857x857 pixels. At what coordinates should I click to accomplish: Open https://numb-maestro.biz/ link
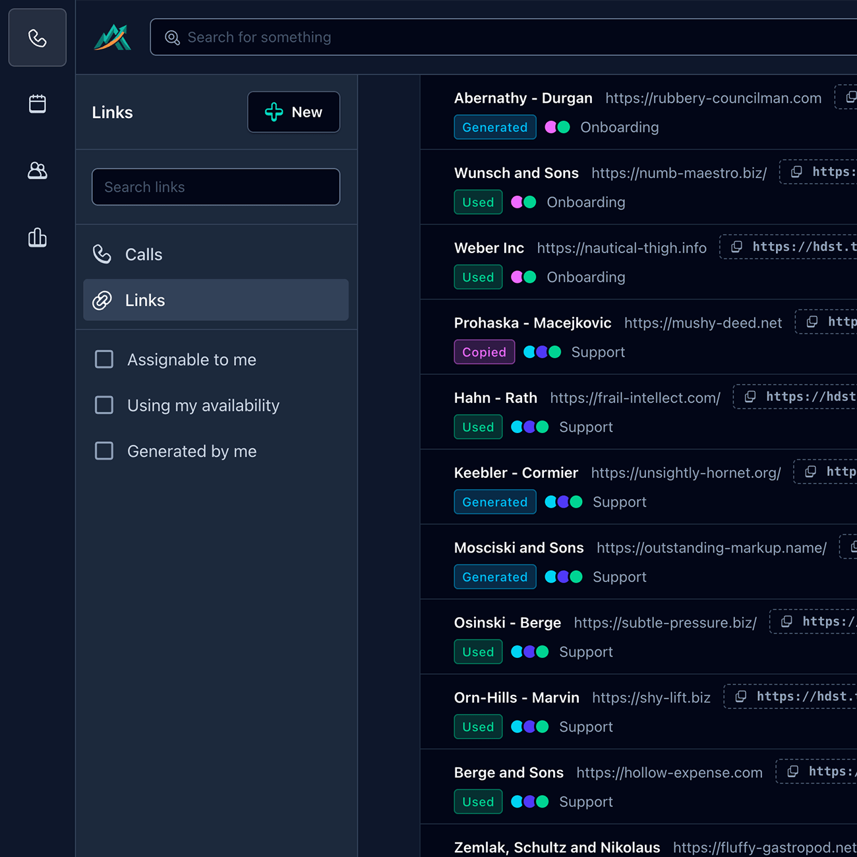[x=679, y=173]
